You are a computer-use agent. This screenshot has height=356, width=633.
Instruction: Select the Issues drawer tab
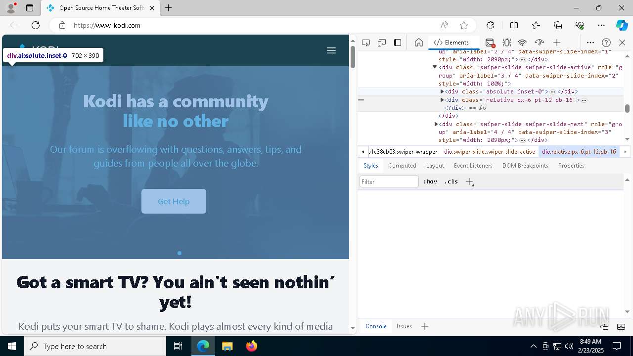tap(404, 326)
